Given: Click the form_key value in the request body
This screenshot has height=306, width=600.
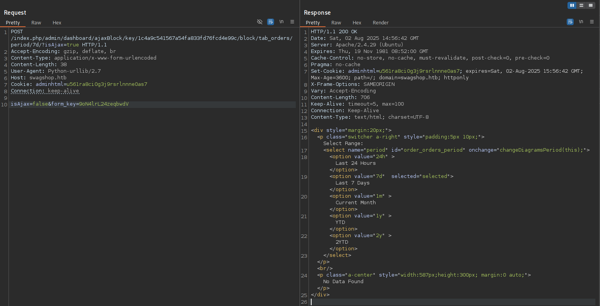Looking at the screenshot, I should click(x=104, y=104).
